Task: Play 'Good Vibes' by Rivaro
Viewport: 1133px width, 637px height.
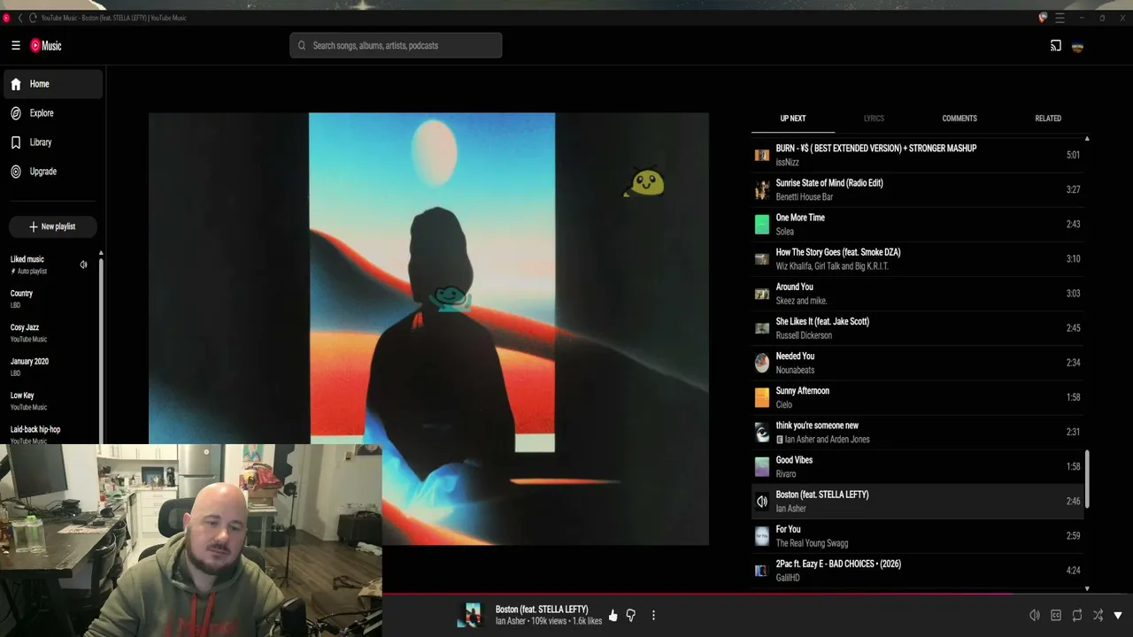Action: click(917, 466)
